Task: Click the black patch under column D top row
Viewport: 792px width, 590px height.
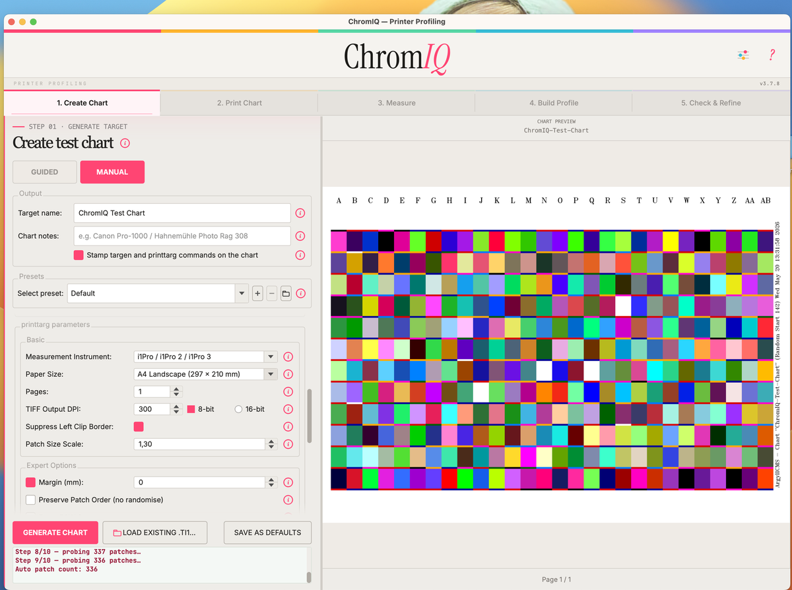Action: click(386, 241)
